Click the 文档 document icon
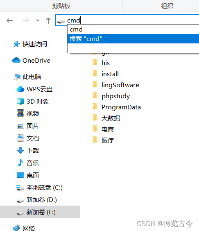The image size is (199, 231). pyautogui.click(x=20, y=138)
